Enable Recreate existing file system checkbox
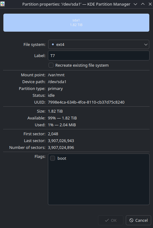The width and height of the screenshot is (153, 228). click(51, 65)
